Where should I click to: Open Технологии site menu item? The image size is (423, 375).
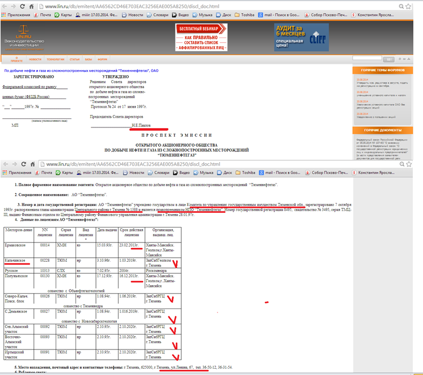point(55,60)
